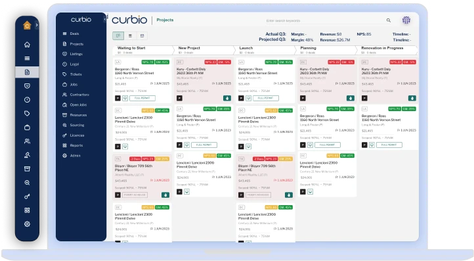The width and height of the screenshot is (474, 261).
Task: Click teal drop icon on New Project Karu card
Action: pos(227,98)
